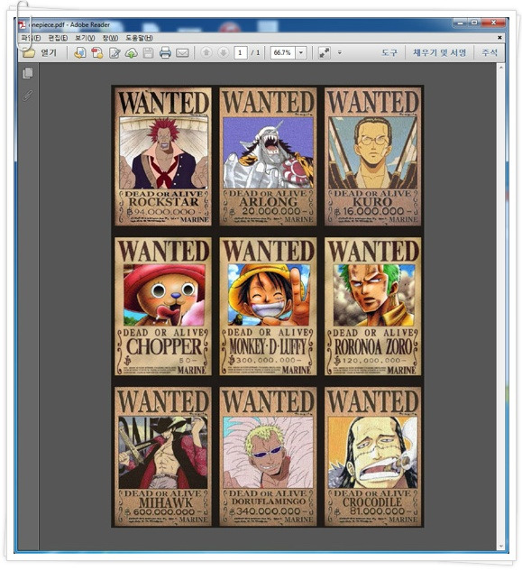This screenshot has height=570, width=522.
Task: Click the Roronoa Zoro wanted poster
Action: 372,307
